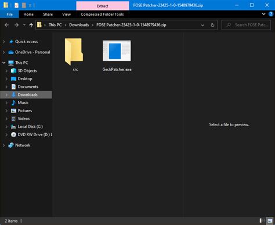This screenshot has height=225, width=275.
Task: Open the Customize Quick Access Toolbar arrow
Action: tap(30, 5)
